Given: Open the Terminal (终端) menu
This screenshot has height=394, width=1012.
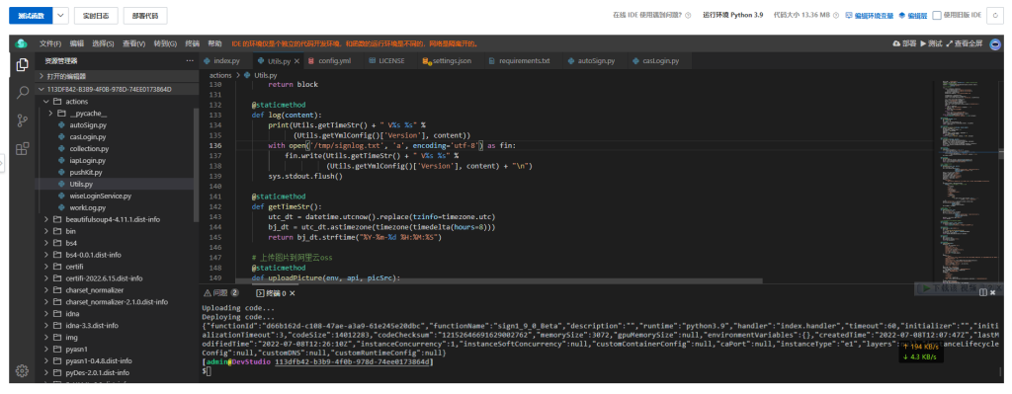Looking at the screenshot, I should (x=193, y=43).
